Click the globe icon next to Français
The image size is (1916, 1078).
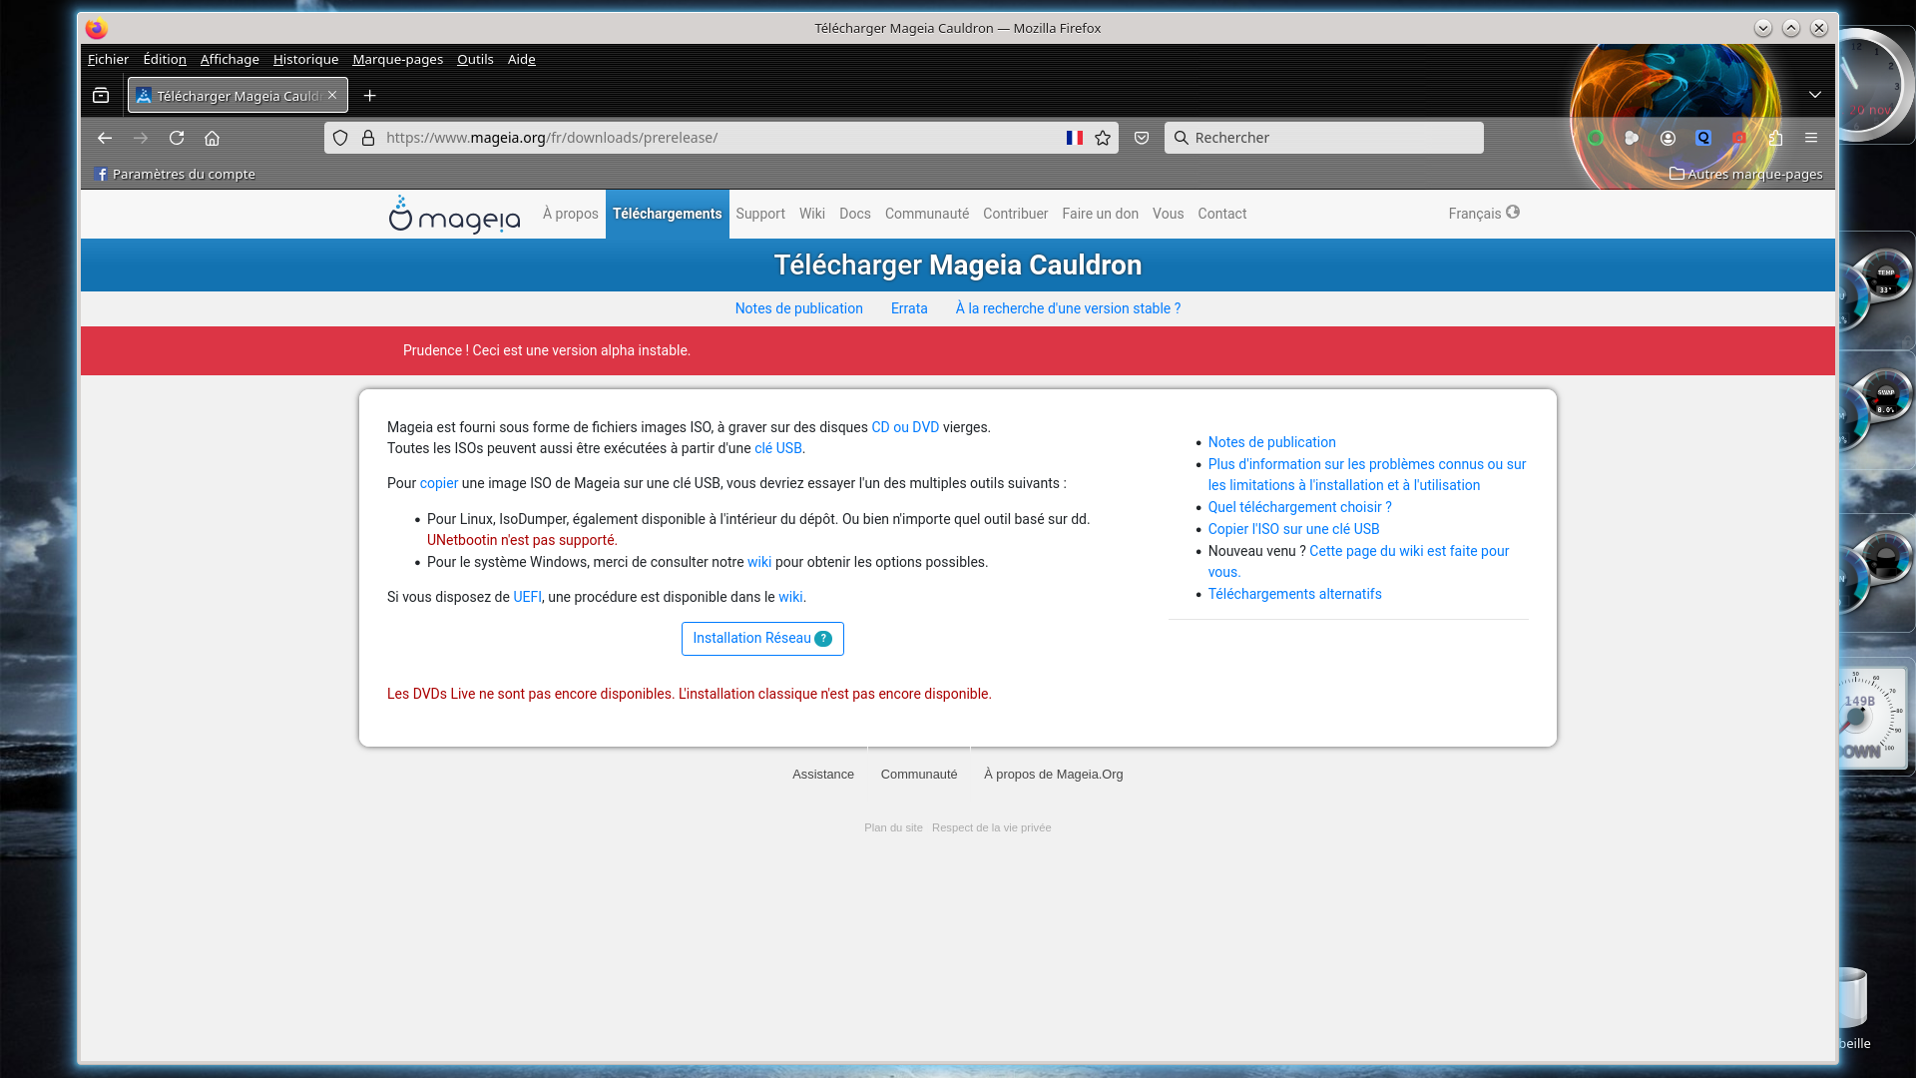tap(1513, 212)
